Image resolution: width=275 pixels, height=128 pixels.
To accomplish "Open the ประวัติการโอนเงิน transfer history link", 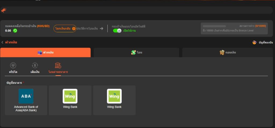I will 87,28.
